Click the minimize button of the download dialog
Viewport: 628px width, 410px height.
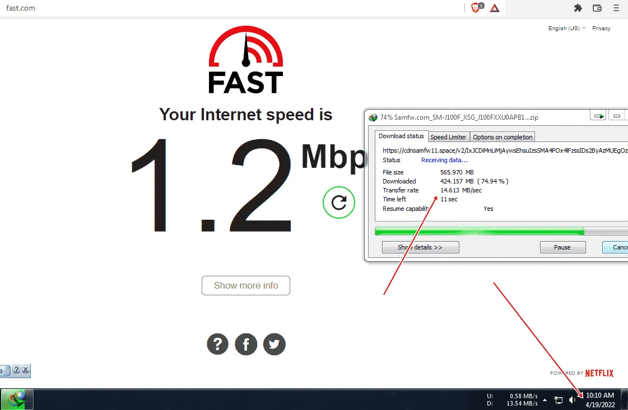pos(617,116)
